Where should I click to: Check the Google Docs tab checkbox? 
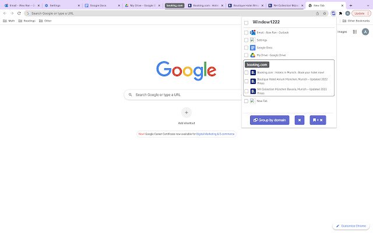(x=246, y=48)
